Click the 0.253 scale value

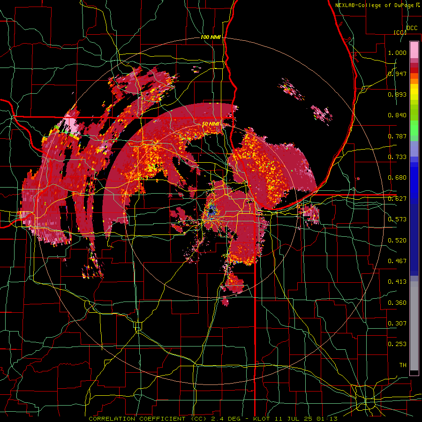tap(397, 344)
